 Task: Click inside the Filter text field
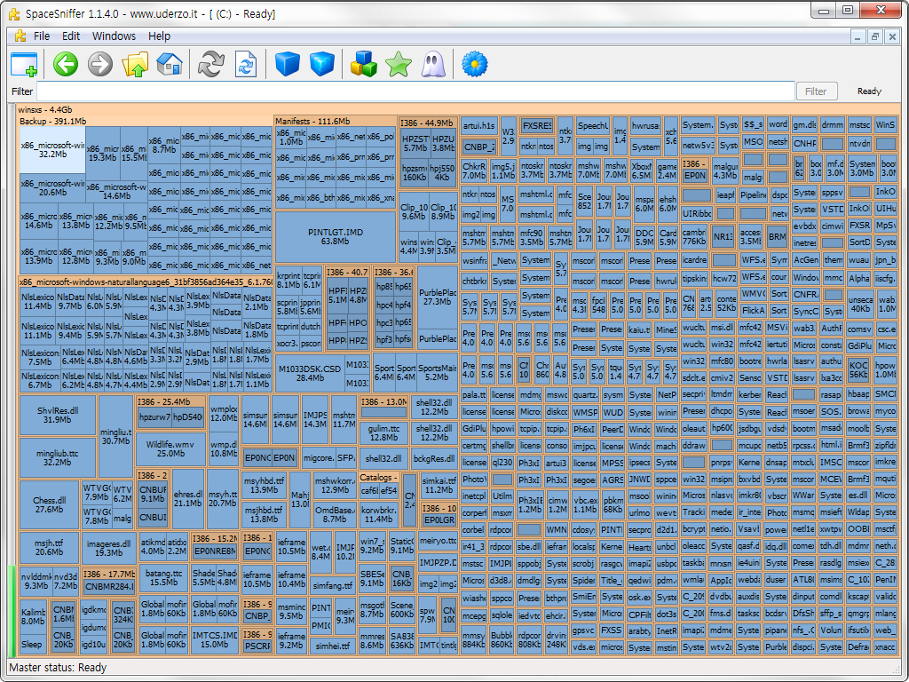pyautogui.click(x=415, y=91)
